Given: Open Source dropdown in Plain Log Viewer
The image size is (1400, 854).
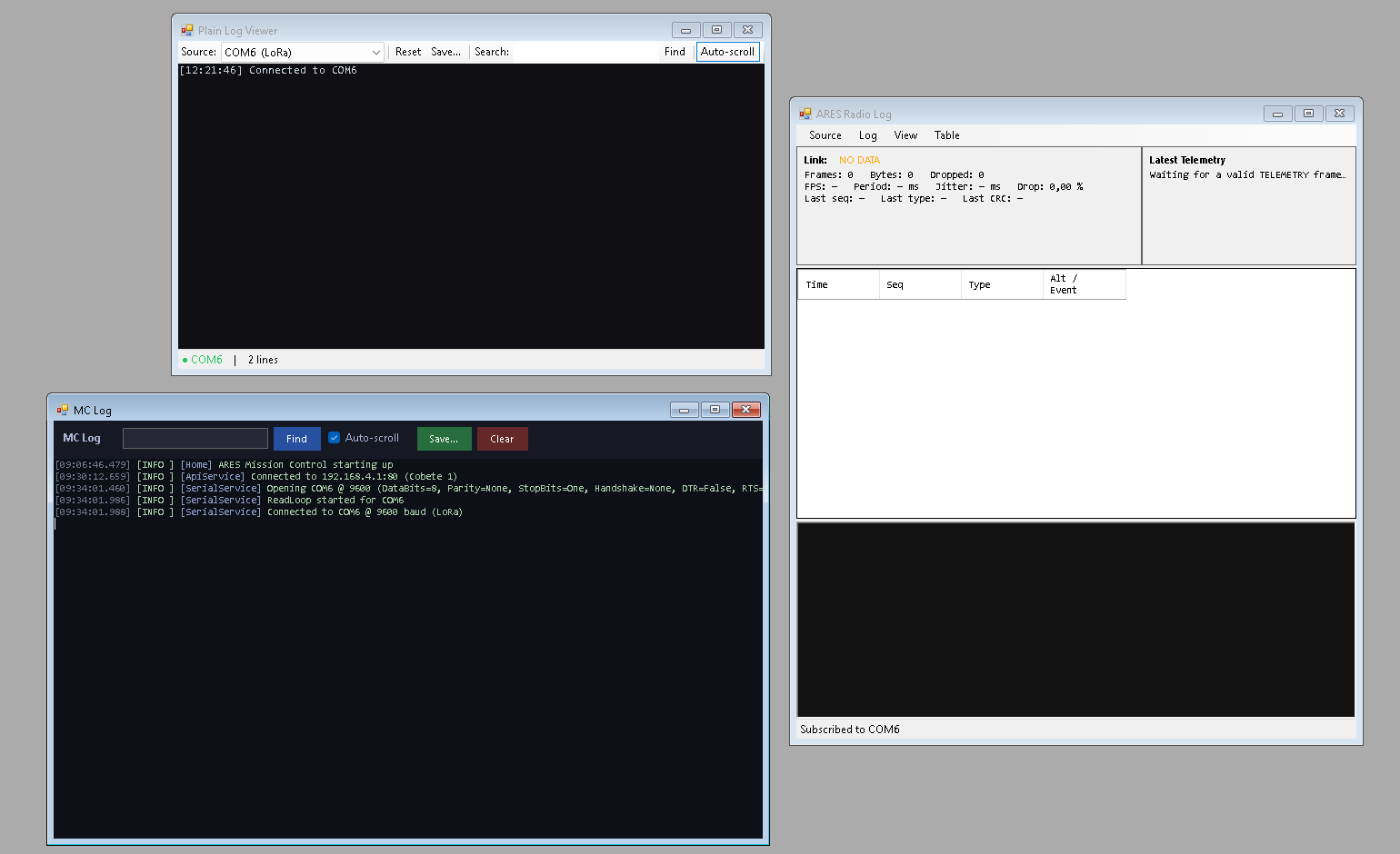Looking at the screenshot, I should tap(303, 53).
